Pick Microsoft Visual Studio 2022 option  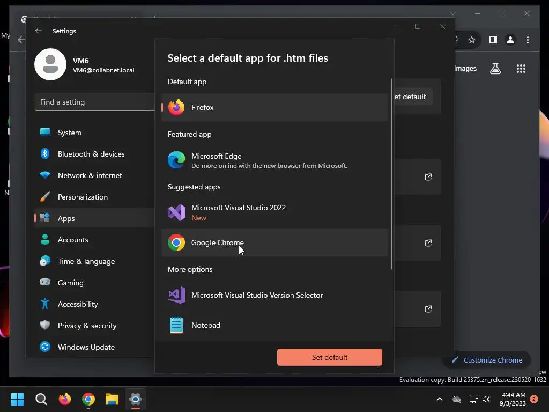275,212
